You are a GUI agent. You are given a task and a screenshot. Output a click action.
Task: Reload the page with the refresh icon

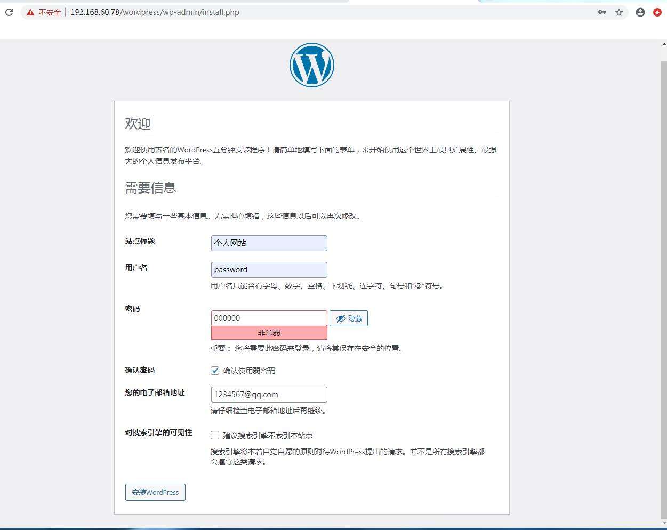[x=9, y=12]
